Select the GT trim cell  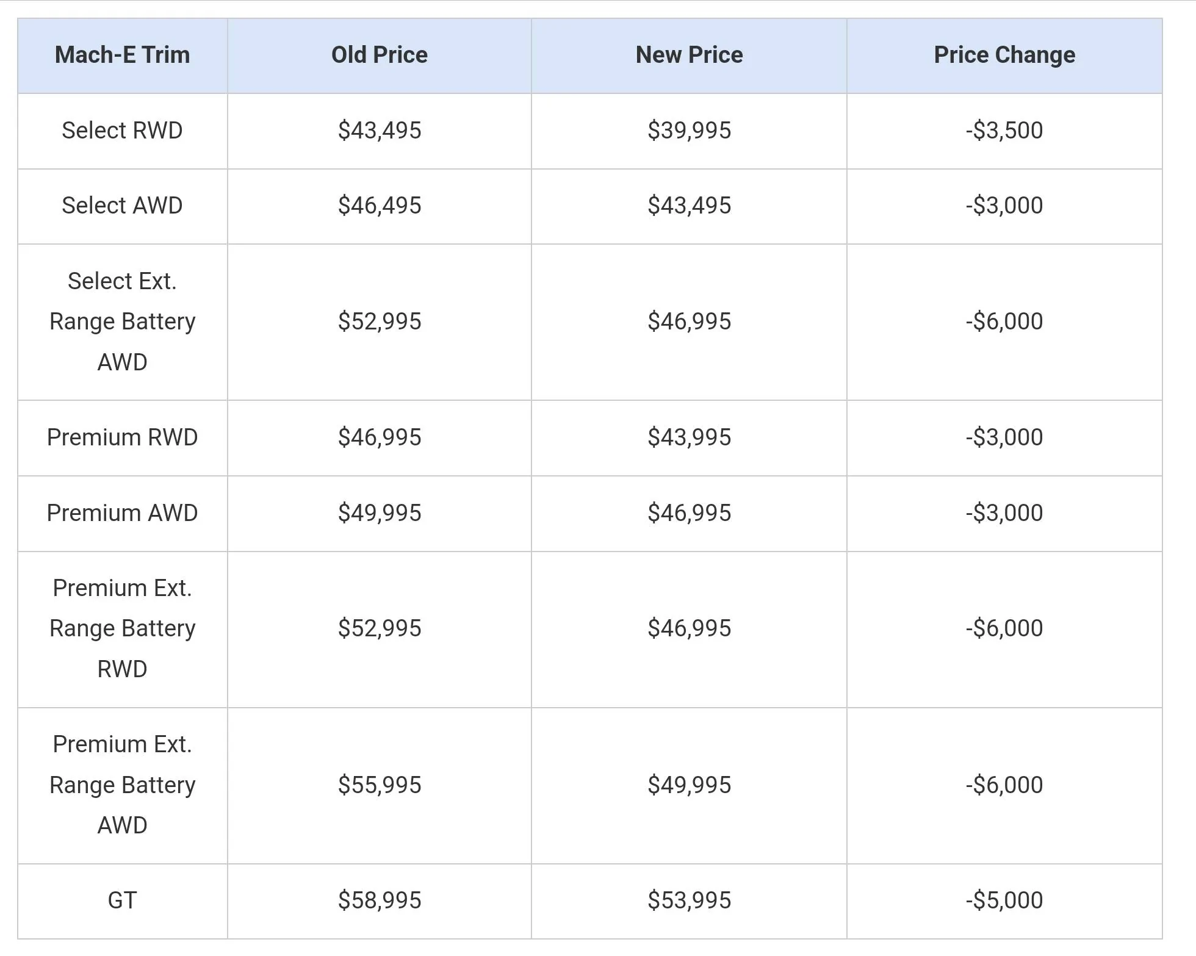(123, 901)
